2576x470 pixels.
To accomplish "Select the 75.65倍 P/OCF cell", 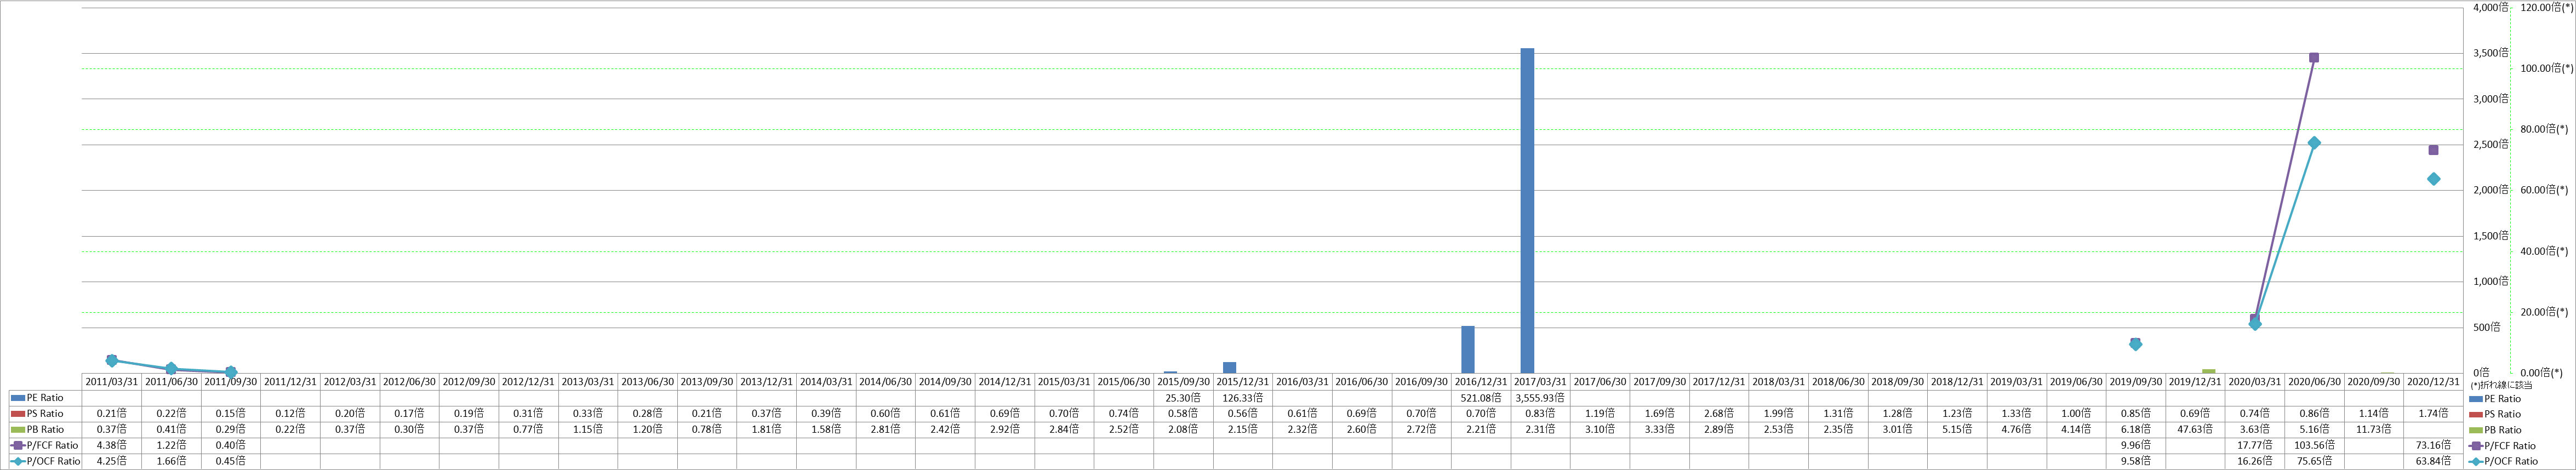I will click(x=2314, y=461).
